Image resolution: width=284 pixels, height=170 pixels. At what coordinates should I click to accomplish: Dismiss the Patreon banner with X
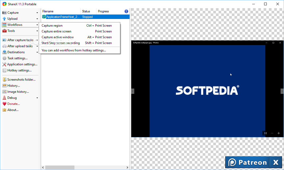[276, 162]
